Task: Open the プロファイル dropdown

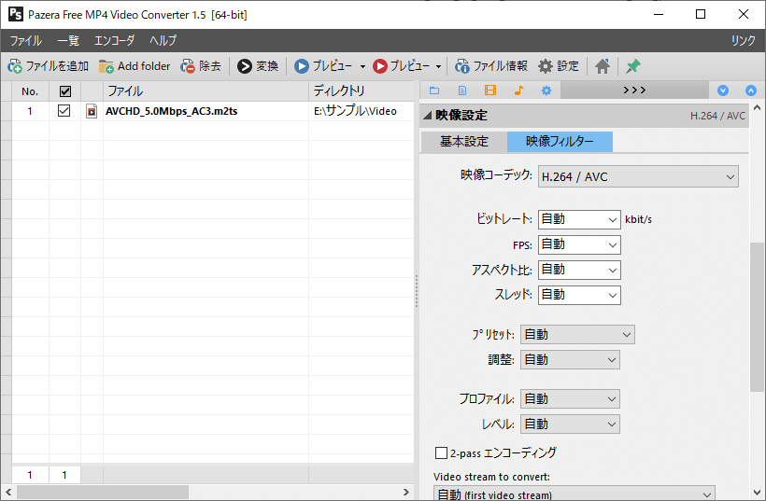Action: (570, 399)
